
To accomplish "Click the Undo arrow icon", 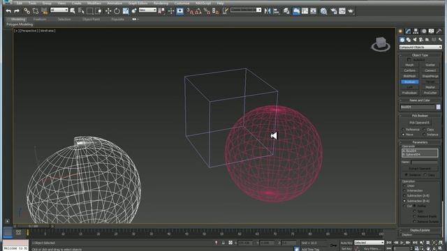I will pos(8,11).
